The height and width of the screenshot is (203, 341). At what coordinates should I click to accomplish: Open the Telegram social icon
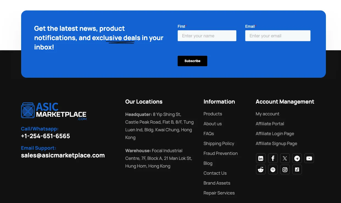[297, 158]
